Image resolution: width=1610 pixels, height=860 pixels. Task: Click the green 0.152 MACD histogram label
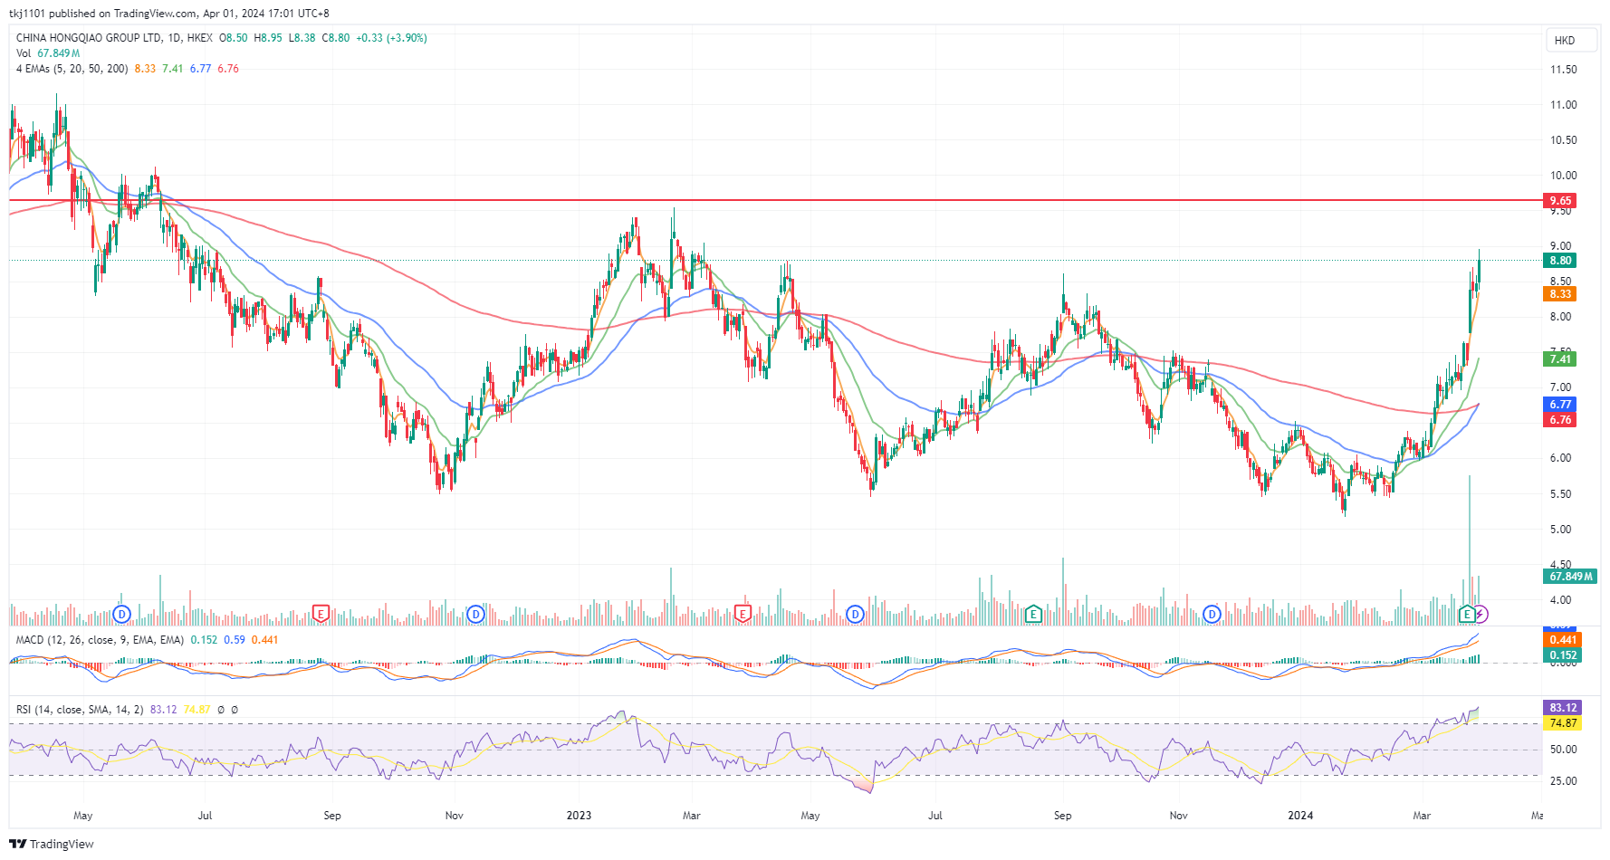pos(1562,655)
